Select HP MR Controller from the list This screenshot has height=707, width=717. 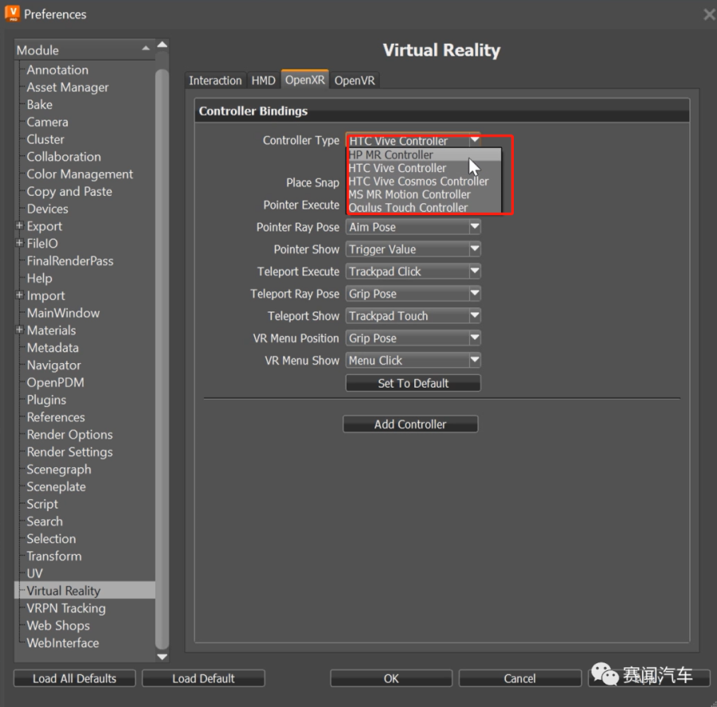coord(391,155)
